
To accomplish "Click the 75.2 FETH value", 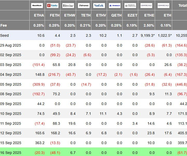I will coord(56,94).
